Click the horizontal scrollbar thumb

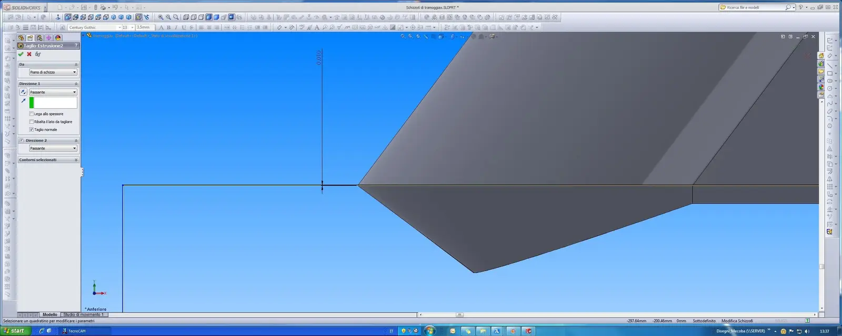point(459,315)
